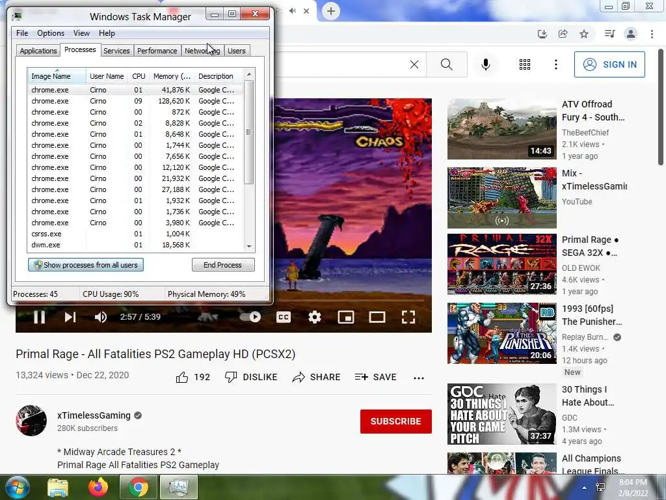Viewport: 666px width, 500px height.
Task: Open Mix xTimelessGaming playlist thumbnail
Action: click(x=501, y=198)
